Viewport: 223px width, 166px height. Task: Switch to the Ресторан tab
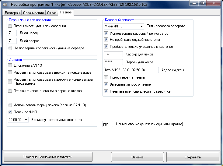pos(12,13)
